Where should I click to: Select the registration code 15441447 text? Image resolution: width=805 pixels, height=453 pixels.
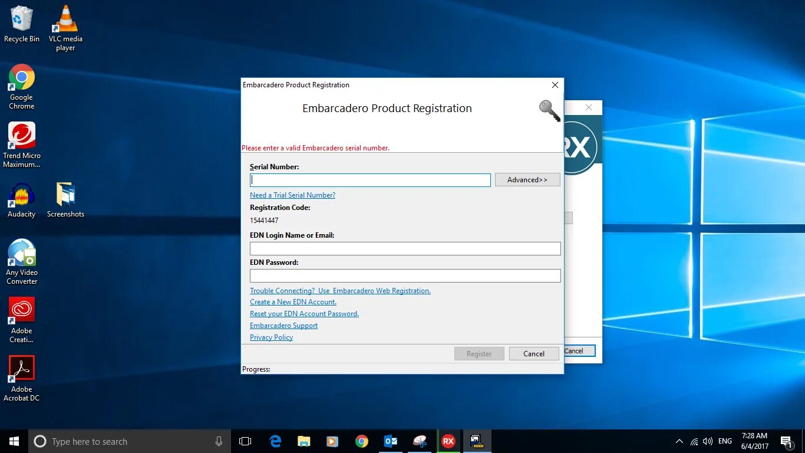coord(264,221)
